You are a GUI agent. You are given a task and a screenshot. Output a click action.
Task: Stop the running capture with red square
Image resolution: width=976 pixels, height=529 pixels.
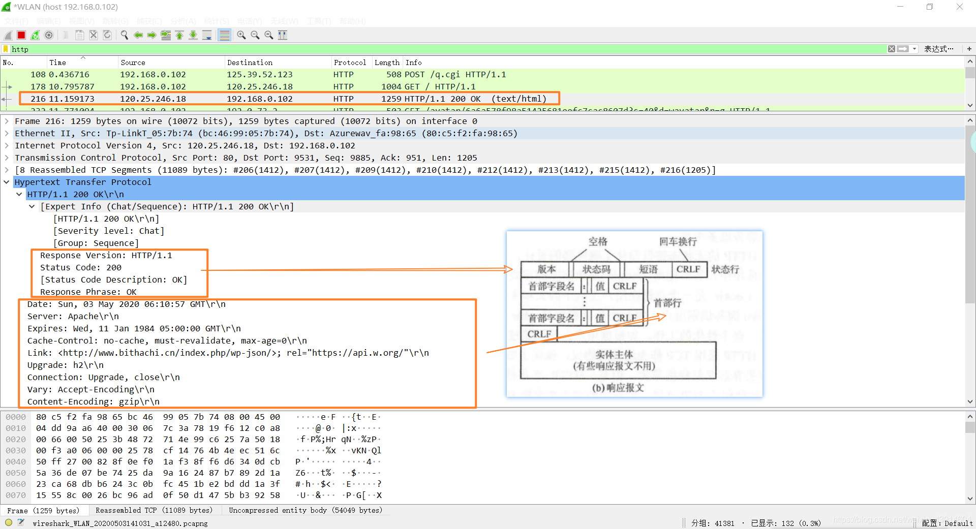21,35
